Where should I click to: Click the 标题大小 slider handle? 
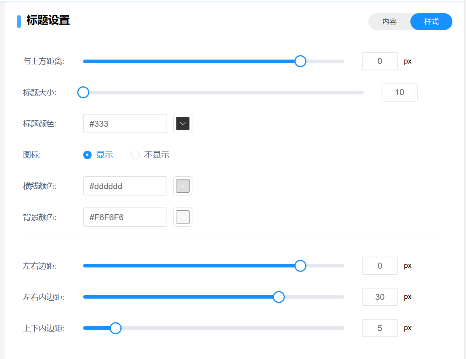pos(83,92)
